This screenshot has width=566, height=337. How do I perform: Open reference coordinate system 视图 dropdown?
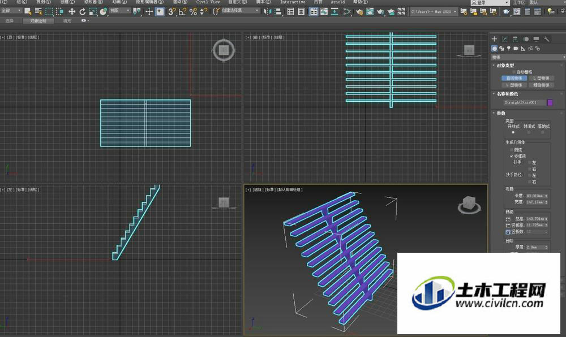pos(120,11)
